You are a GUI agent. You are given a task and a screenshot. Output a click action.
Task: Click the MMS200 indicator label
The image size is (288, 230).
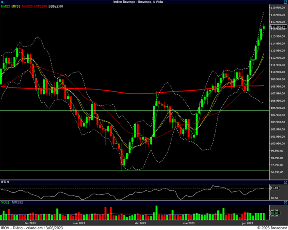click(x=40, y=7)
